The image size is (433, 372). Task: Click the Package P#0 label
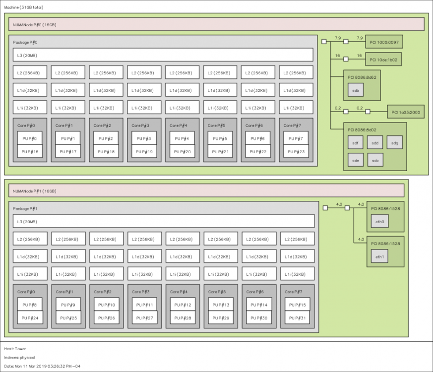coord(25,42)
